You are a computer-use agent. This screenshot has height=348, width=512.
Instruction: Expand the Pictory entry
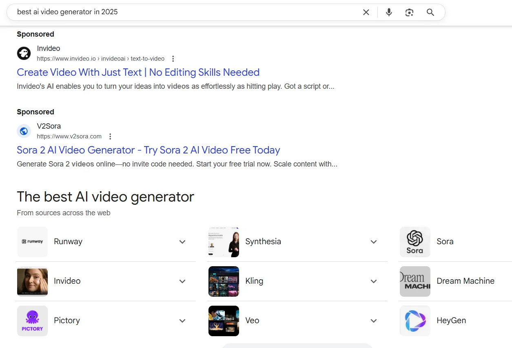182,321
